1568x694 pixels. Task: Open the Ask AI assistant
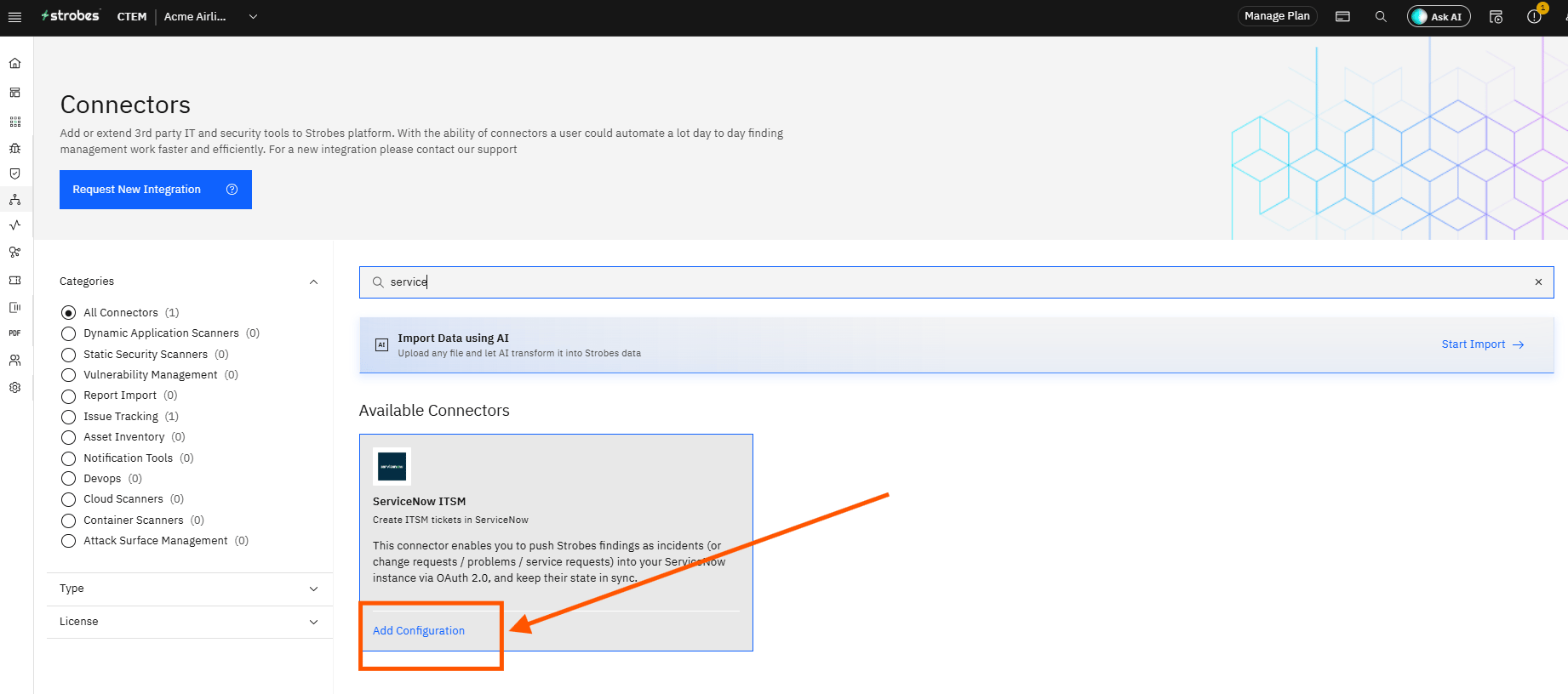tap(1439, 16)
